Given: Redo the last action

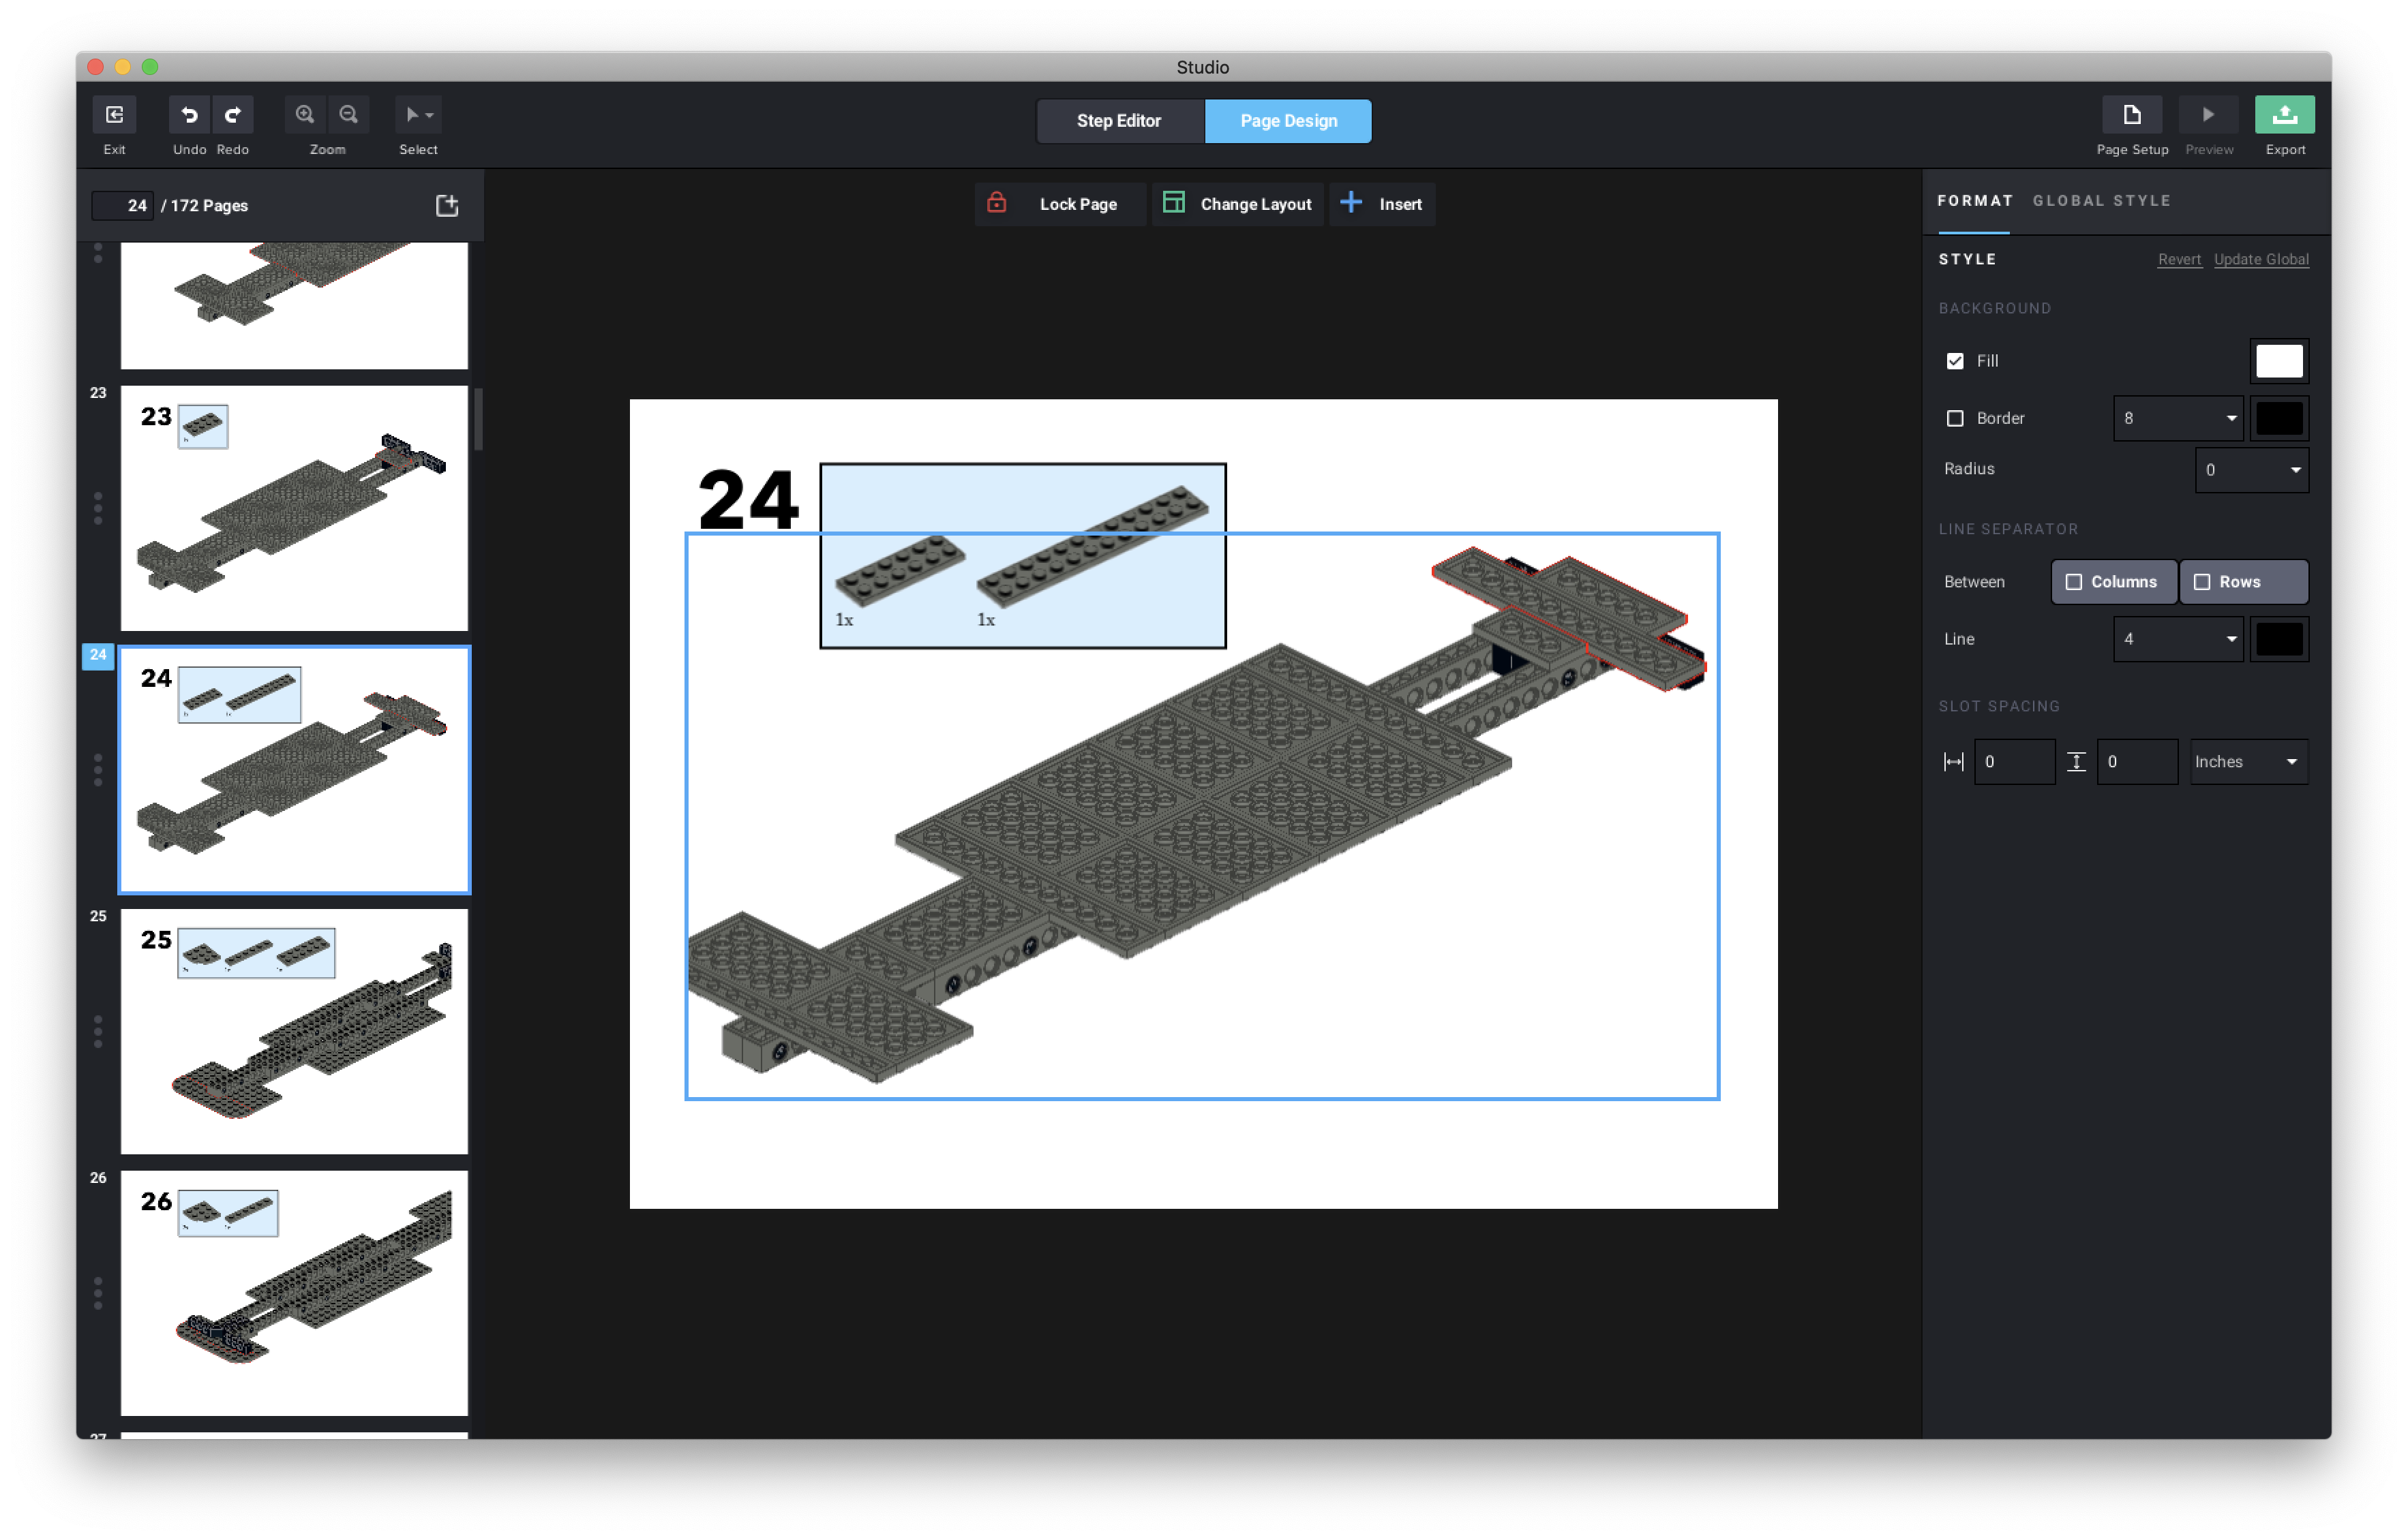Looking at the screenshot, I should coord(232,115).
